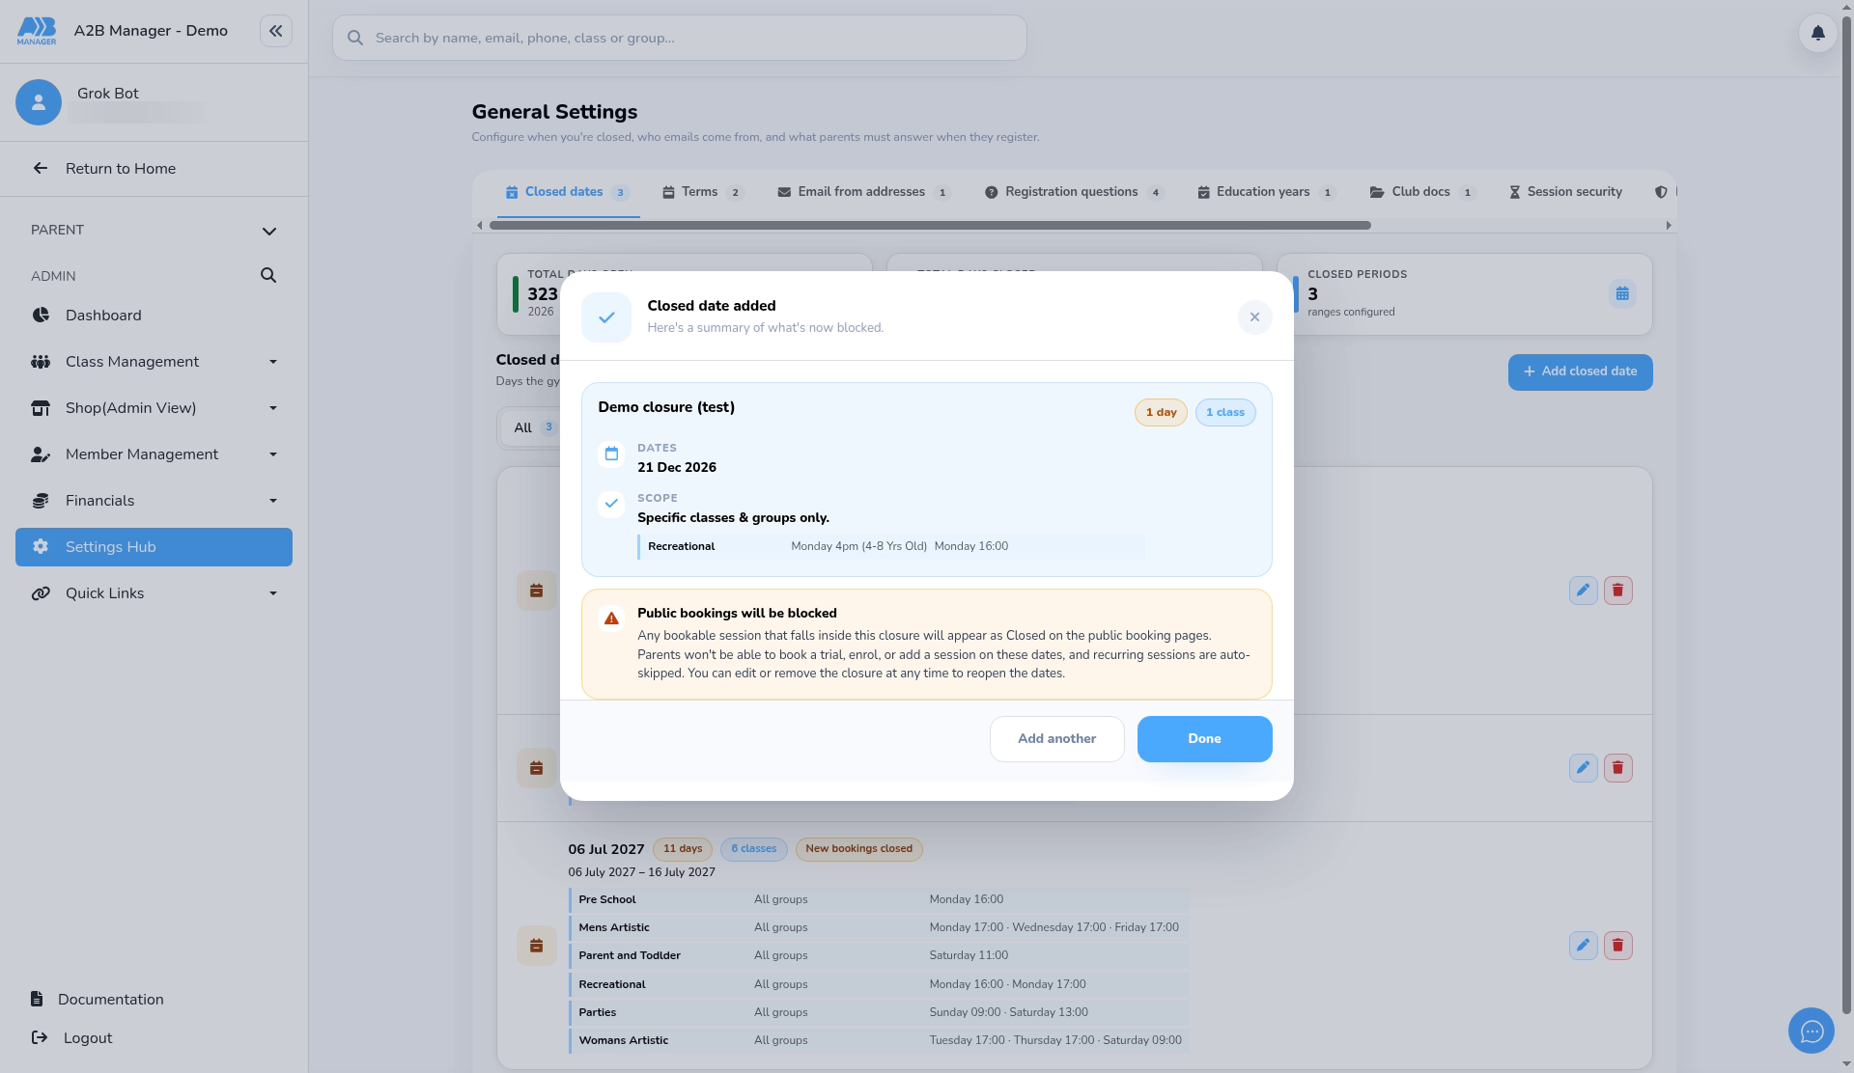Image resolution: width=1854 pixels, height=1073 pixels.
Task: Click into the search field
Action: coord(679,38)
